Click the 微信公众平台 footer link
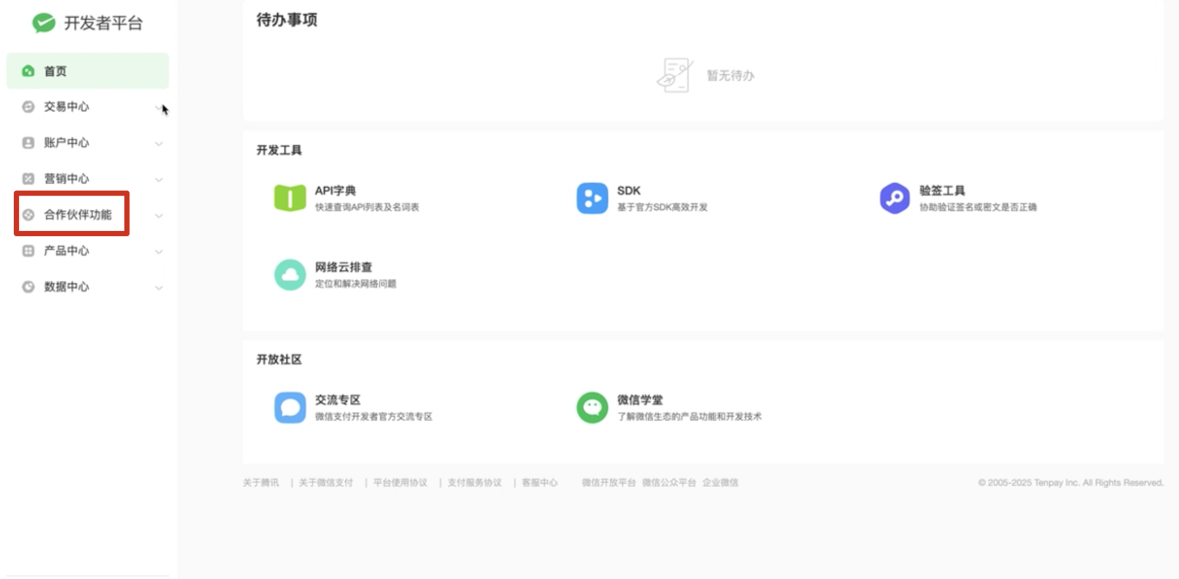This screenshot has width=1179, height=579. (669, 483)
